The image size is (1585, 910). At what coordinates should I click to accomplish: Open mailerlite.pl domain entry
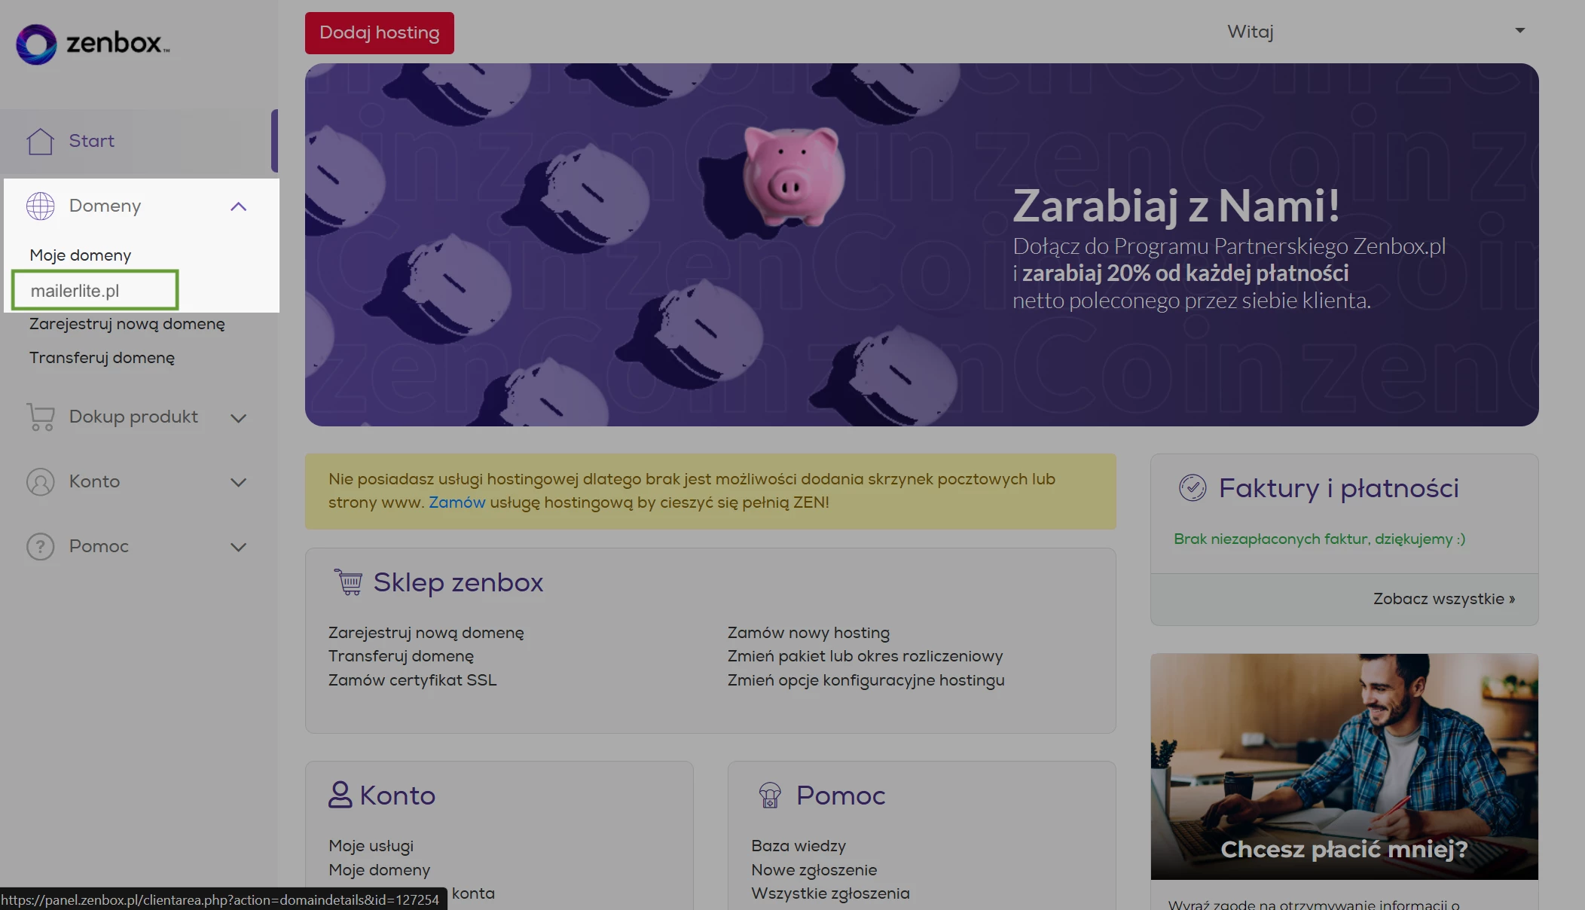[x=75, y=291]
